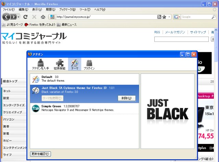The image size is (219, 162).
Task: Select the Default theme row
Action: (85, 79)
